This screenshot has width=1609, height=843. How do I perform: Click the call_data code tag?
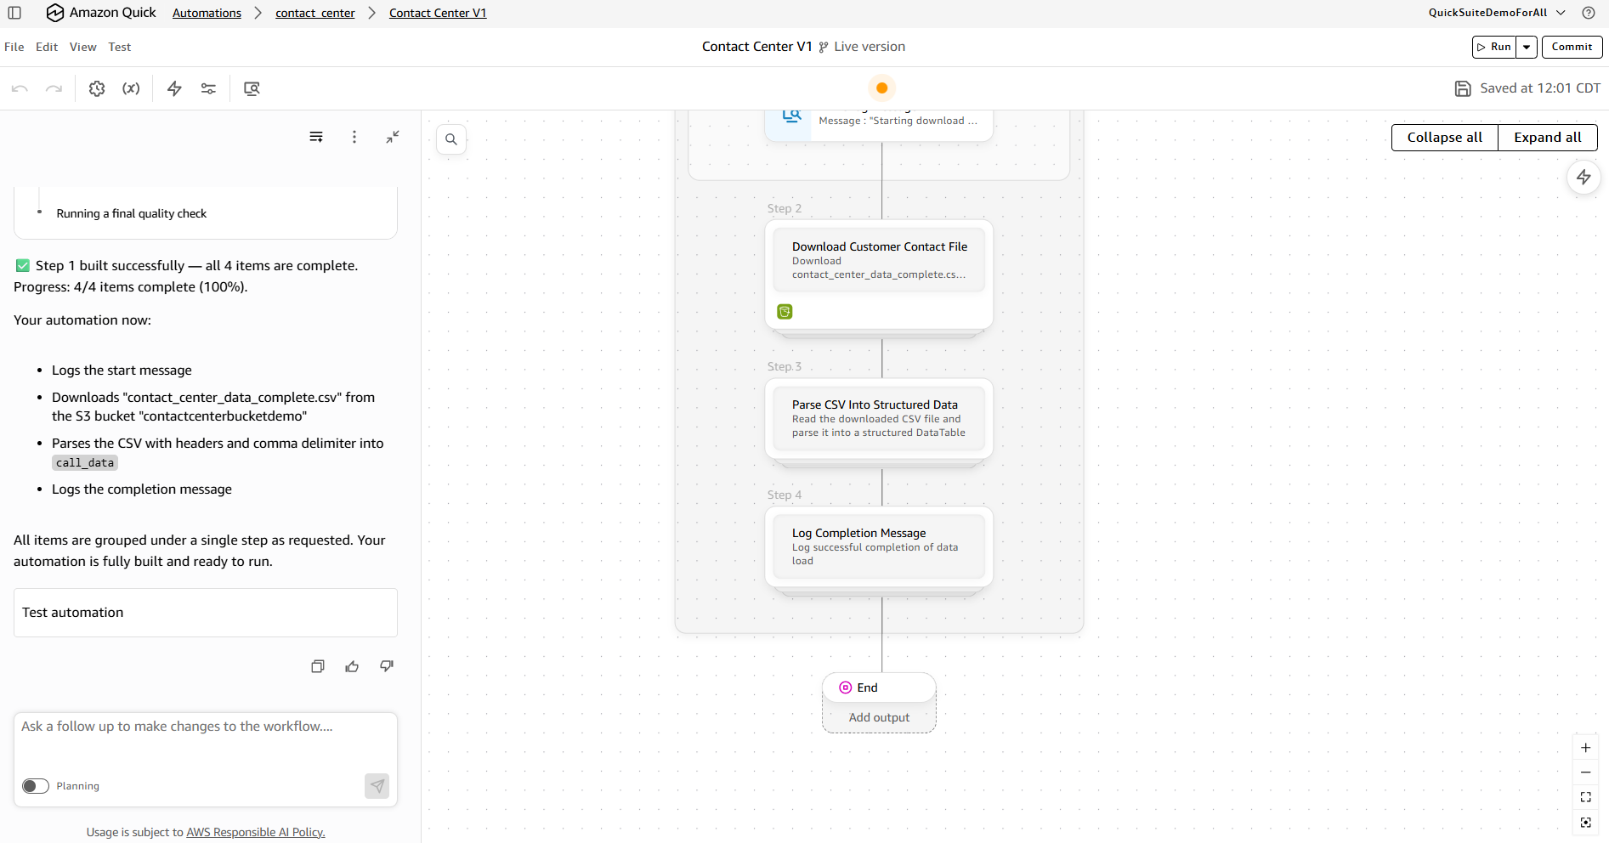pos(85,463)
